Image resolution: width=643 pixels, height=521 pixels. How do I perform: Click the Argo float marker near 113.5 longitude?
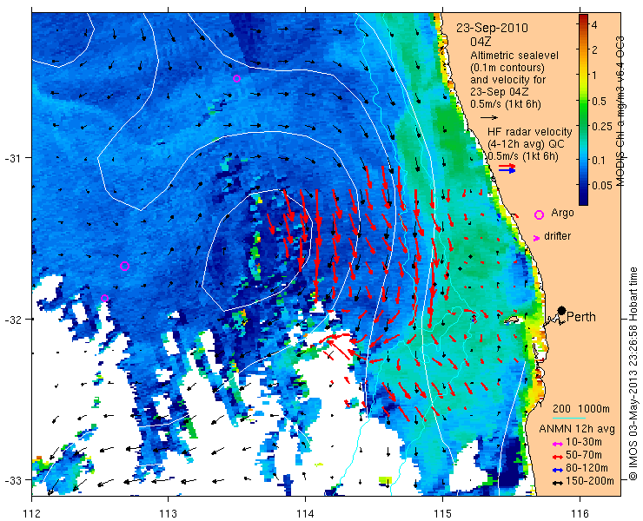click(x=236, y=79)
